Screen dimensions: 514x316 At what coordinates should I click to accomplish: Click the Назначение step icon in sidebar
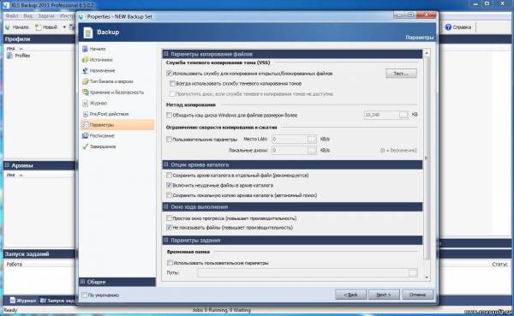[x=85, y=70]
